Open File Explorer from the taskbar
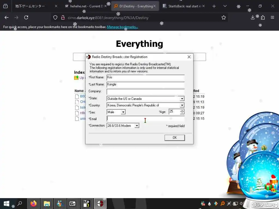 coord(47,204)
